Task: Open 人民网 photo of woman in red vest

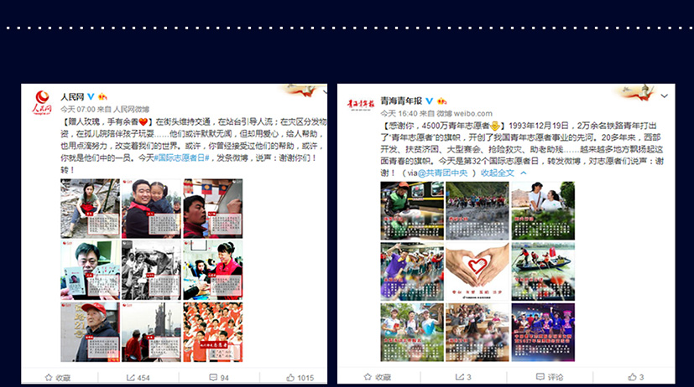Action: [213, 270]
